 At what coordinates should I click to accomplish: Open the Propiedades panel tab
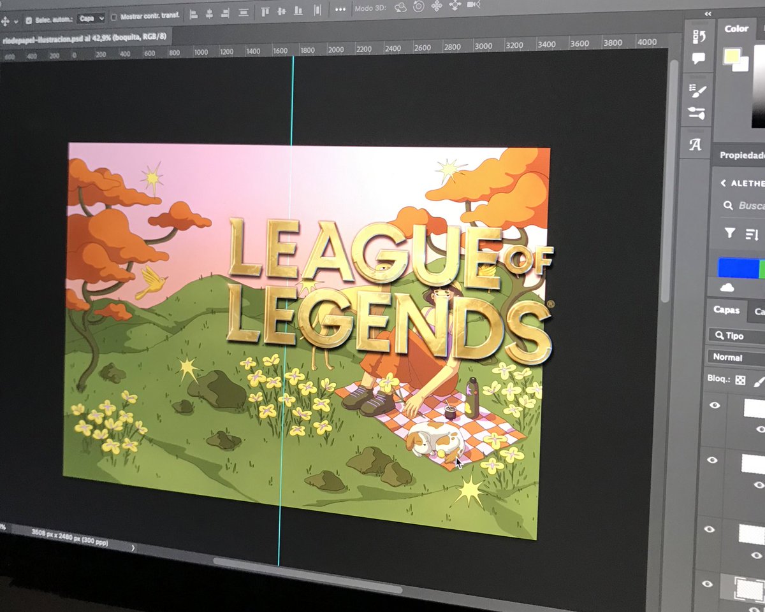pos(742,155)
